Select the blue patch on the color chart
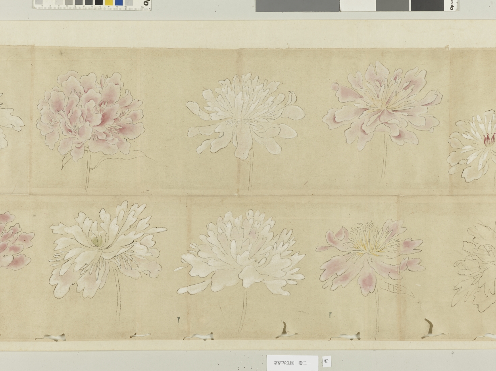496x371 pixels. click(119, 2)
